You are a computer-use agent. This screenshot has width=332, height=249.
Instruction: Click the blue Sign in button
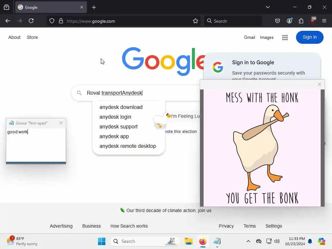[x=310, y=37]
